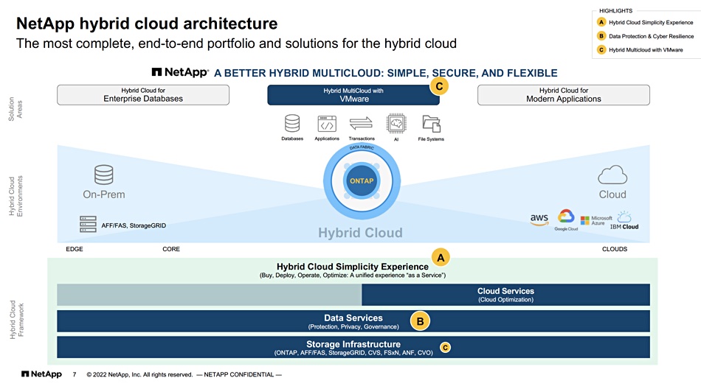The width and height of the screenshot is (701, 386).
Task: Click the small C badge on Storage Infrastructure
Action: tap(445, 347)
